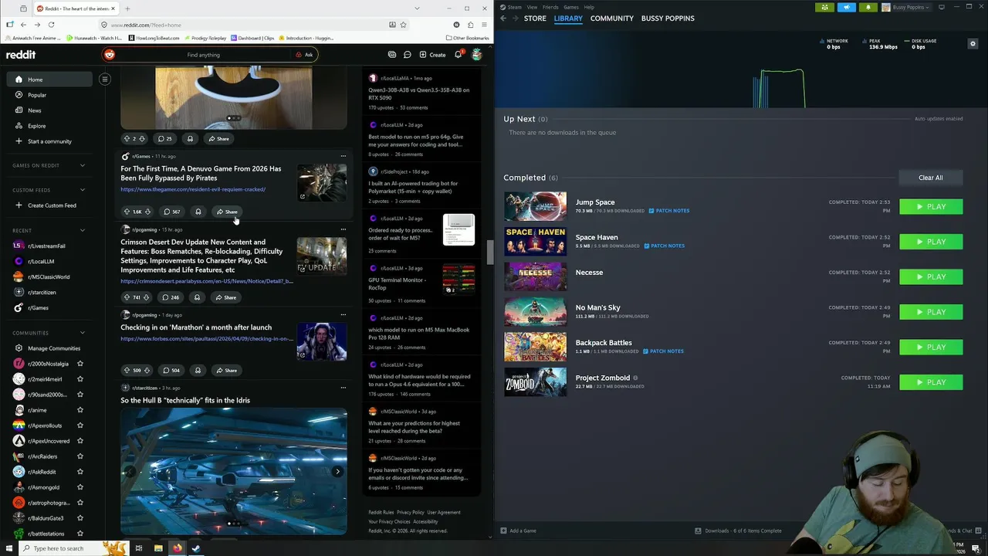The height and width of the screenshot is (556, 988).
Task: Toggle Steam Big Picture mode icon
Action: [942, 7]
